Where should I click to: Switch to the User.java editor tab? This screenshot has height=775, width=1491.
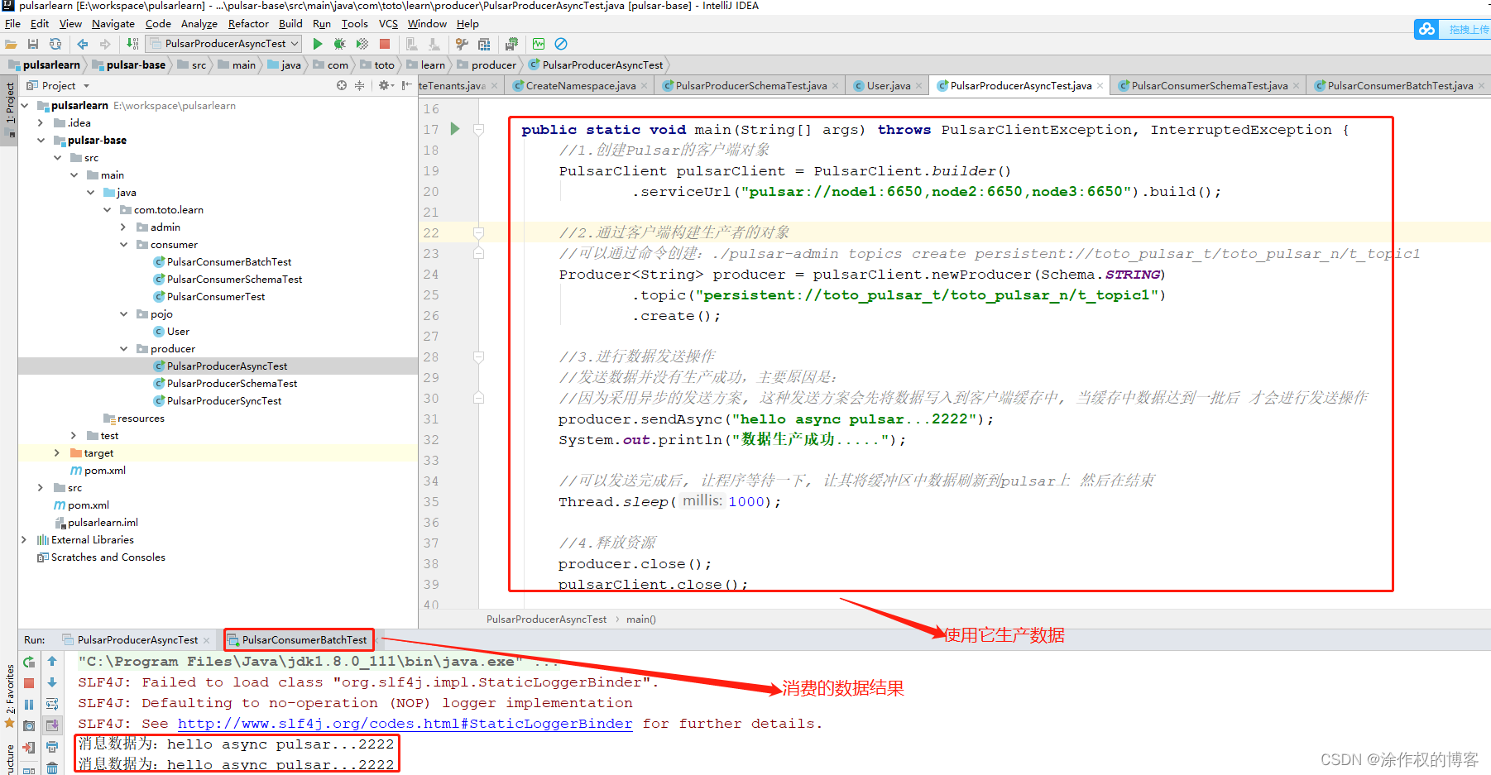(x=887, y=85)
